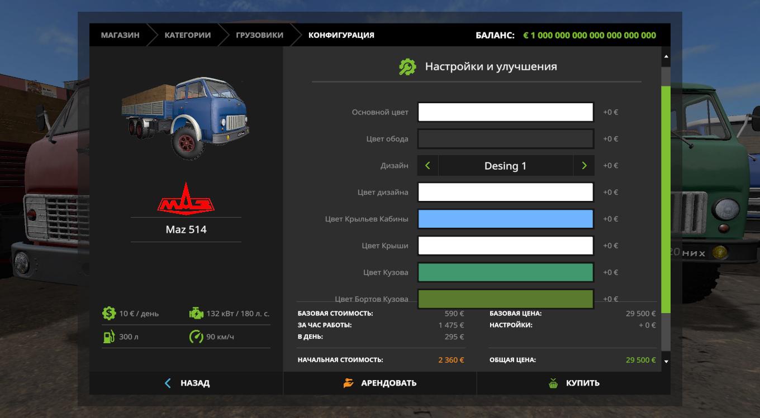The width and height of the screenshot is (760, 418).
Task: Click the green wrench gear settings icon
Action: (407, 67)
